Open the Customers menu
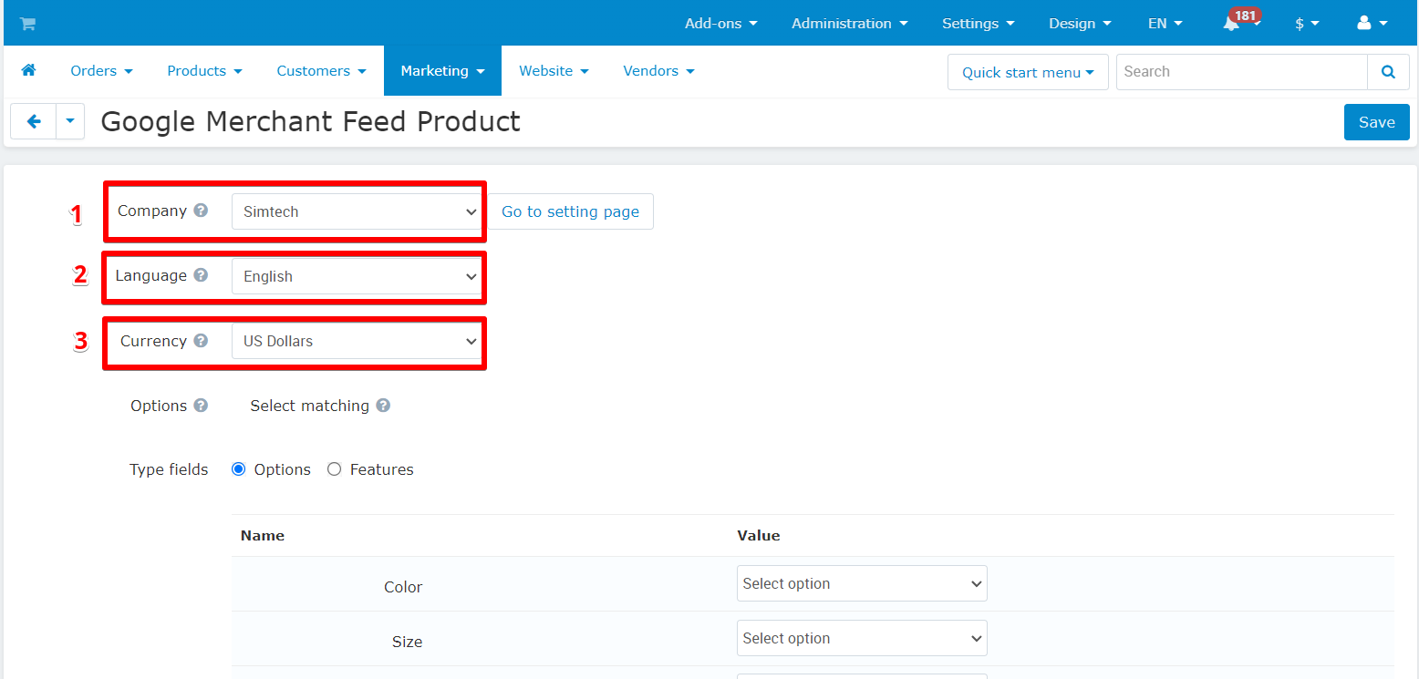Image resolution: width=1419 pixels, height=679 pixels. point(321,70)
